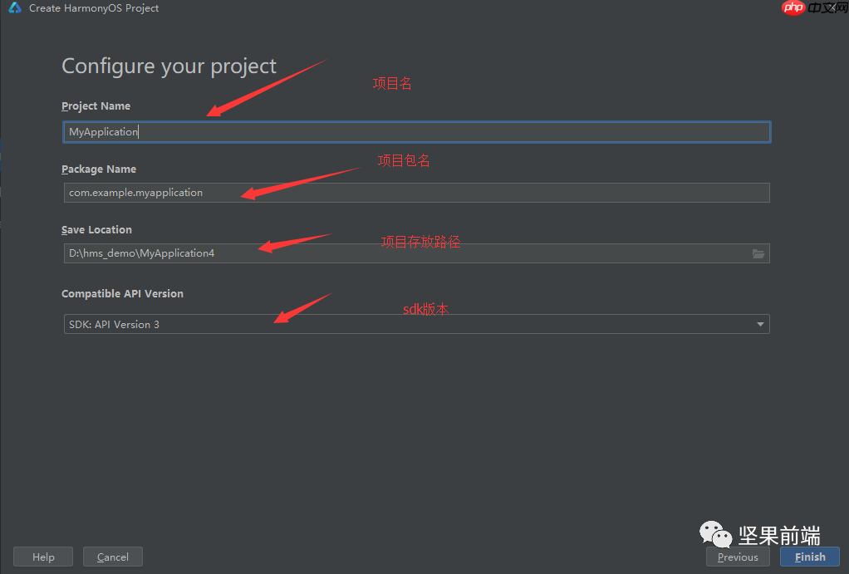This screenshot has height=574, width=849.
Task: Click the Package Name label
Action: (99, 169)
